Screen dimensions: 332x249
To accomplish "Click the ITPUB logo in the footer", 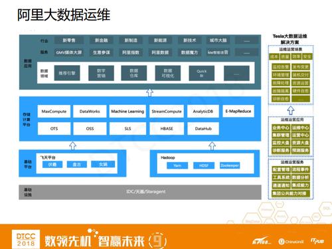I will pos(317,241).
